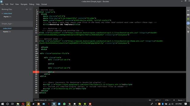This screenshot has height=106, width=190.
Task: Click the title text Bootstrap 101 Template
Action: tap(61, 24)
